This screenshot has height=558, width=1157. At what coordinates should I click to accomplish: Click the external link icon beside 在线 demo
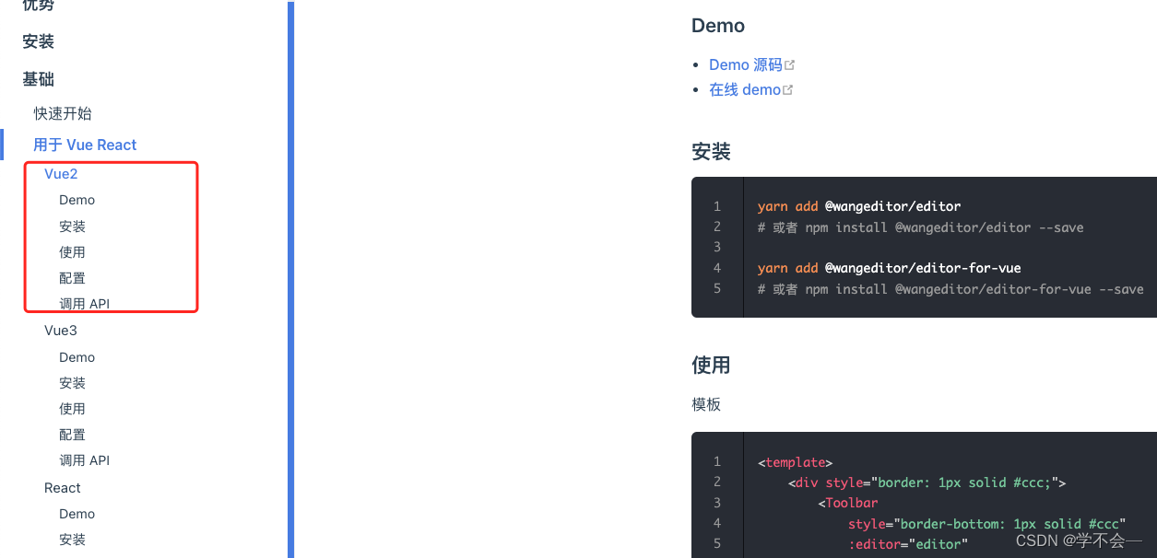tap(786, 88)
